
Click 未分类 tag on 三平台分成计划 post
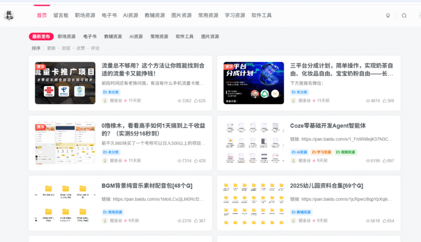pyautogui.click(x=299, y=92)
